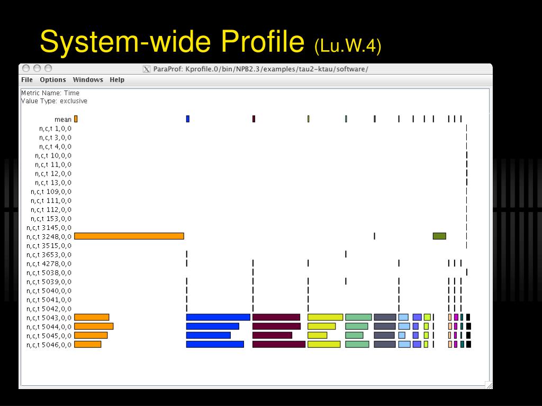Select row label n,c,t 109,0,0
542x406 pixels.
[x=51, y=191]
